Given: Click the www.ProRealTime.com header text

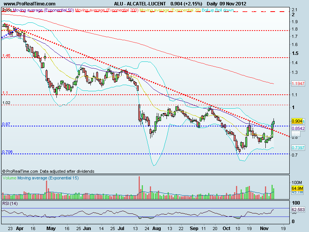Looking at the screenshot, I should tap(30, 4).
